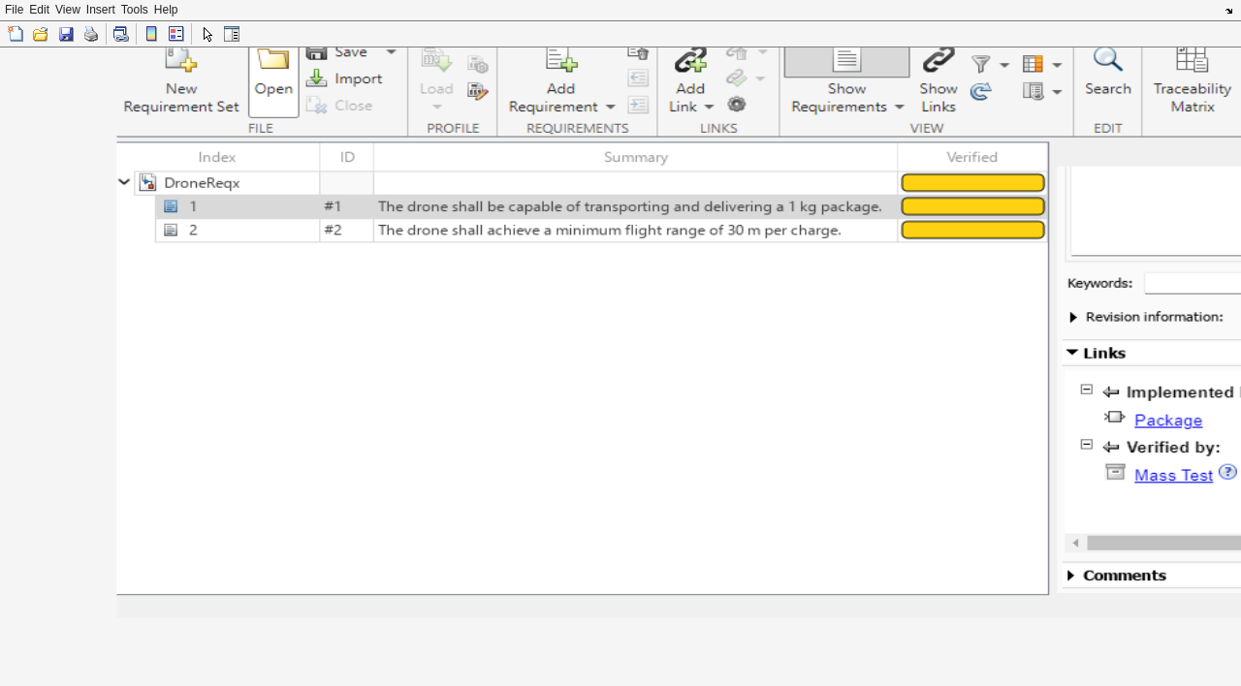The image size is (1241, 686).
Task: Click the Search magnifier icon
Action: pyautogui.click(x=1107, y=61)
